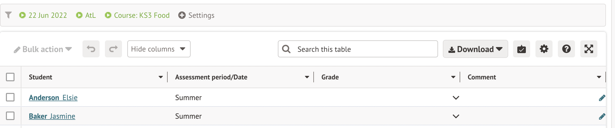615x128 pixels.
Task: Open the Bulk action menu
Action: [43, 49]
